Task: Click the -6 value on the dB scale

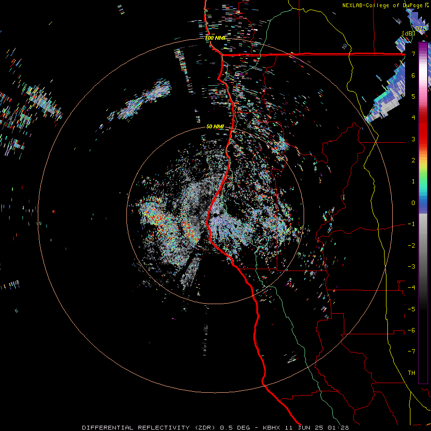Action: coord(411,330)
